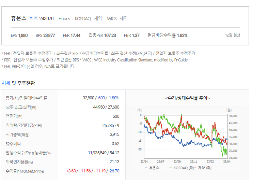Image resolution: width=253 pixels, height=184 pixels.
Task: Select the 업종PER 107.23 figure
Action: (x=102, y=35)
